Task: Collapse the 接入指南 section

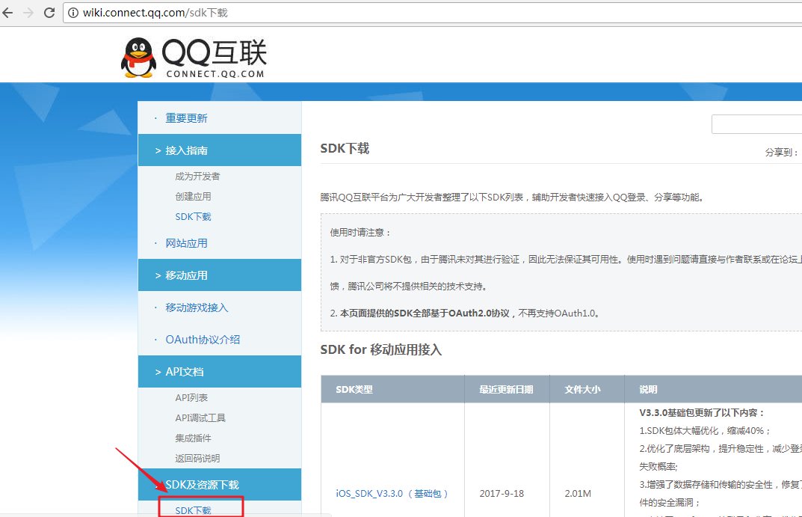Action: (186, 150)
